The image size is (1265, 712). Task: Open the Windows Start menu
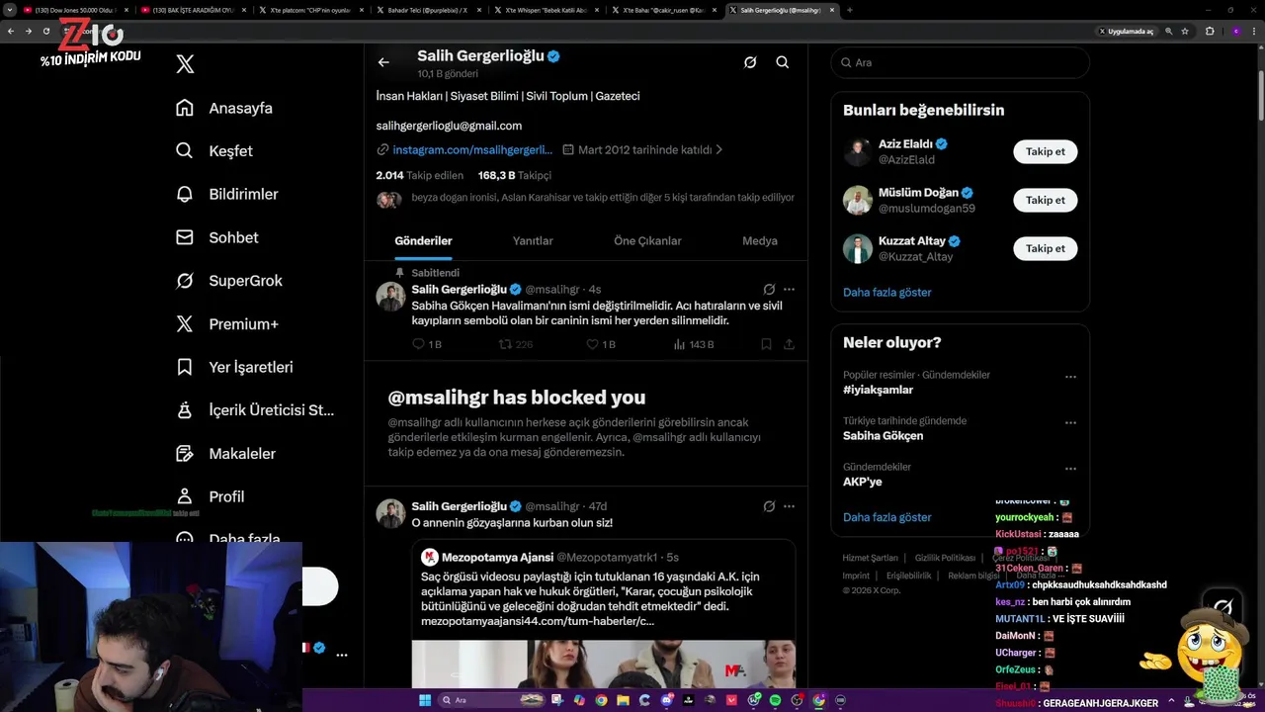(x=425, y=700)
